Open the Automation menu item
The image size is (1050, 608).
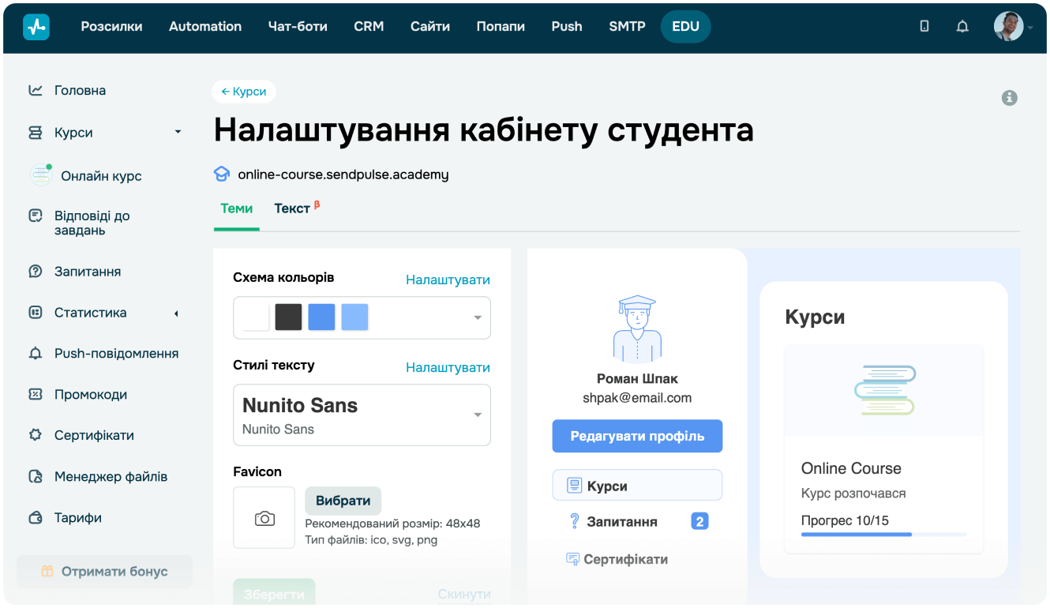click(x=205, y=27)
